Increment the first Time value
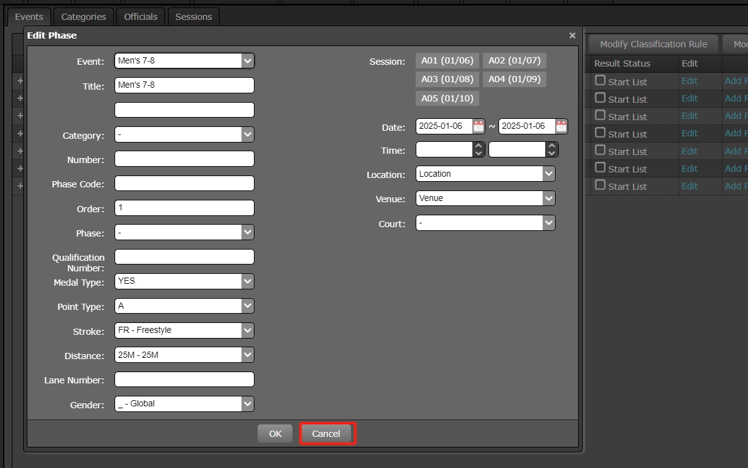The image size is (748, 468). click(477, 146)
